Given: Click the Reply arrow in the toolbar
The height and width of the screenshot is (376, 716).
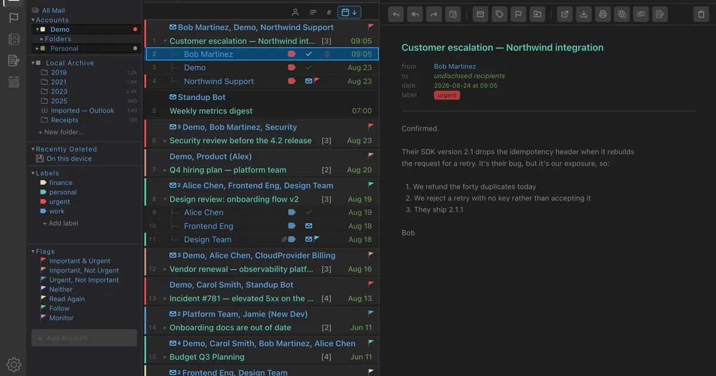Looking at the screenshot, I should [396, 14].
